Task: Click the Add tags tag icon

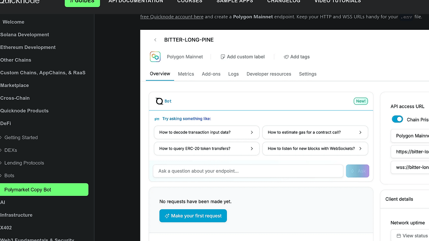Action: click(286, 57)
